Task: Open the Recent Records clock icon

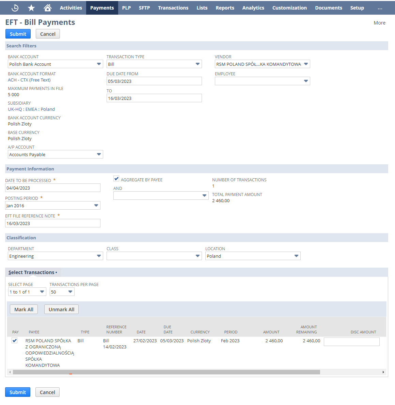Action: click(15, 8)
